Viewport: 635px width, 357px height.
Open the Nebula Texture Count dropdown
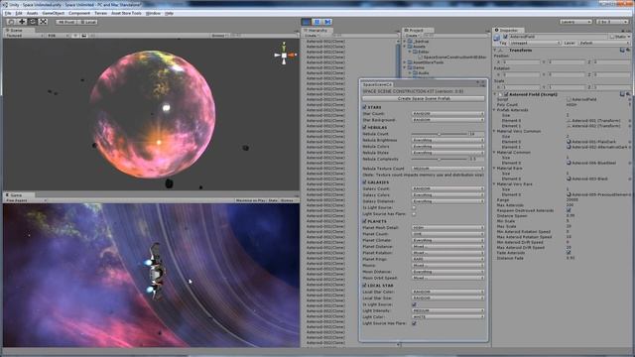[447, 169]
